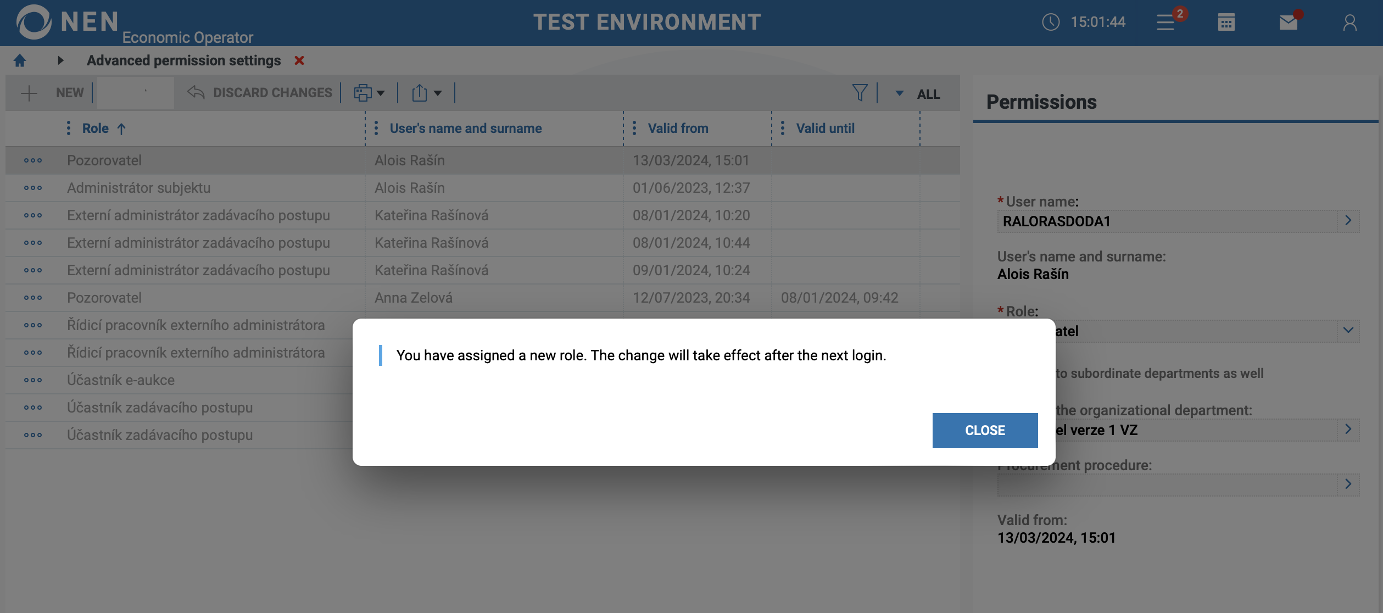The width and height of the screenshot is (1383, 613).
Task: Open the messages envelope icon
Action: [1288, 23]
